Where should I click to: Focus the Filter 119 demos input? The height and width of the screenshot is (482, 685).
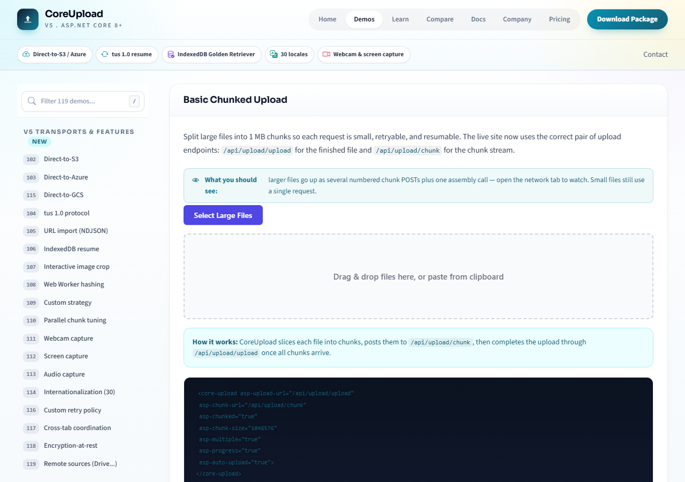[83, 101]
